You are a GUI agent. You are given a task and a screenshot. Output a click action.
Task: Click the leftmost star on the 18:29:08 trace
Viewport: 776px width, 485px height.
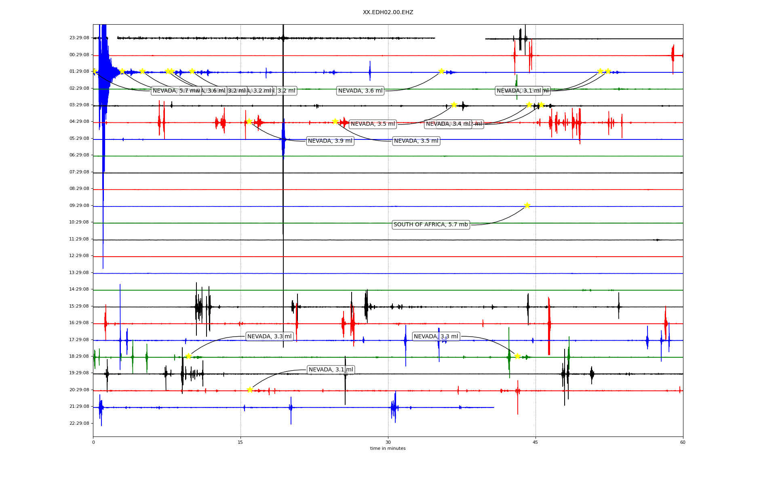click(188, 356)
